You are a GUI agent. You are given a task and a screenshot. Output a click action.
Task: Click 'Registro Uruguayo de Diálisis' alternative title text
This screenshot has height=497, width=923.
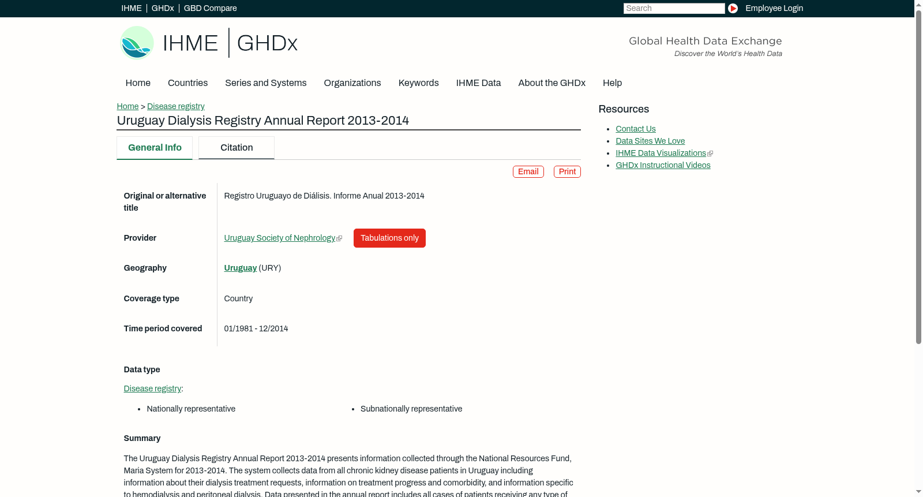coord(324,196)
